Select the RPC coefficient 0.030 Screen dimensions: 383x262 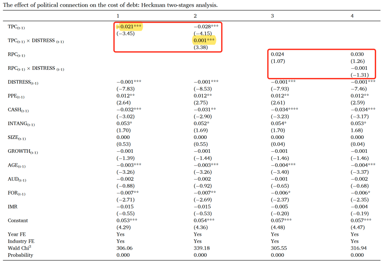point(357,54)
